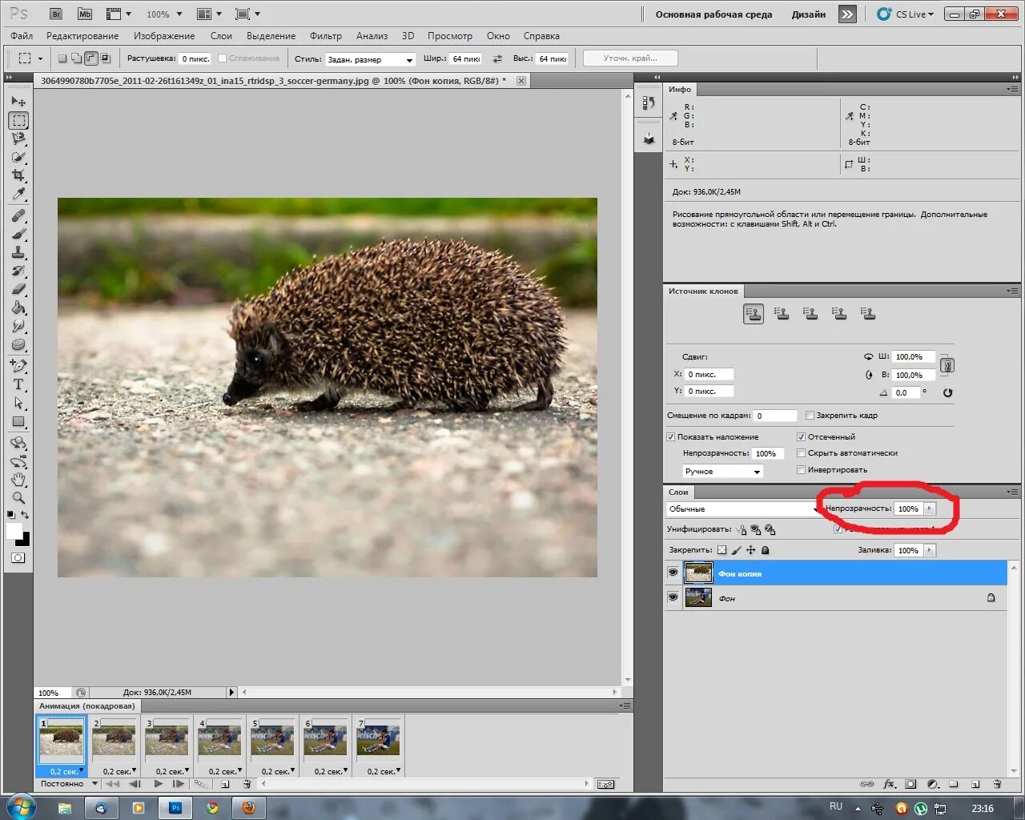Open the Фильтр menu
The height and width of the screenshot is (820, 1025).
pyautogui.click(x=325, y=36)
